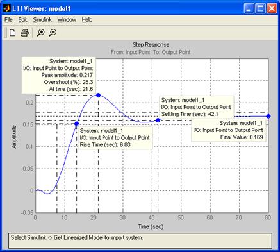Click the final value marker dot
Screen dimensions: 280x252
point(268,116)
